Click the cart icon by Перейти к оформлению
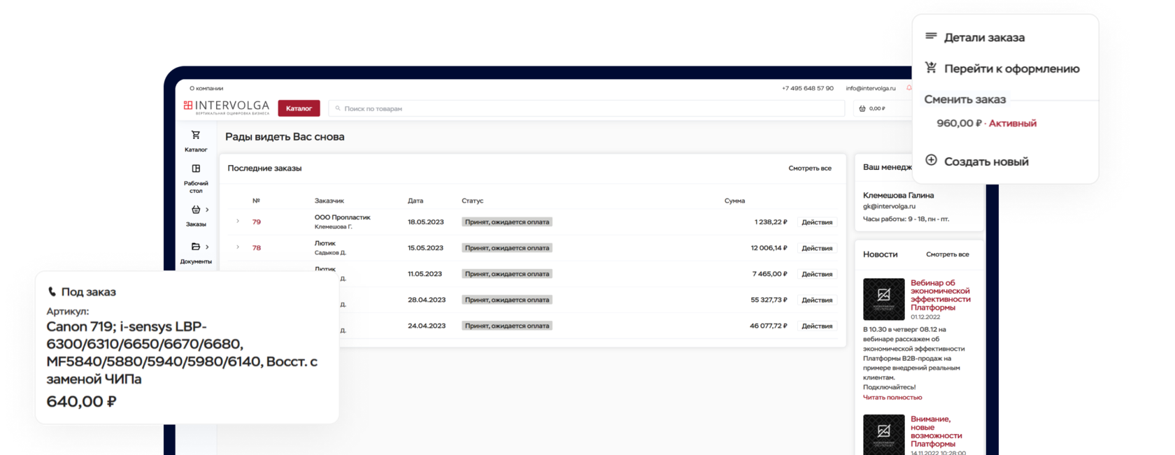The image size is (1175, 455). coord(931,68)
